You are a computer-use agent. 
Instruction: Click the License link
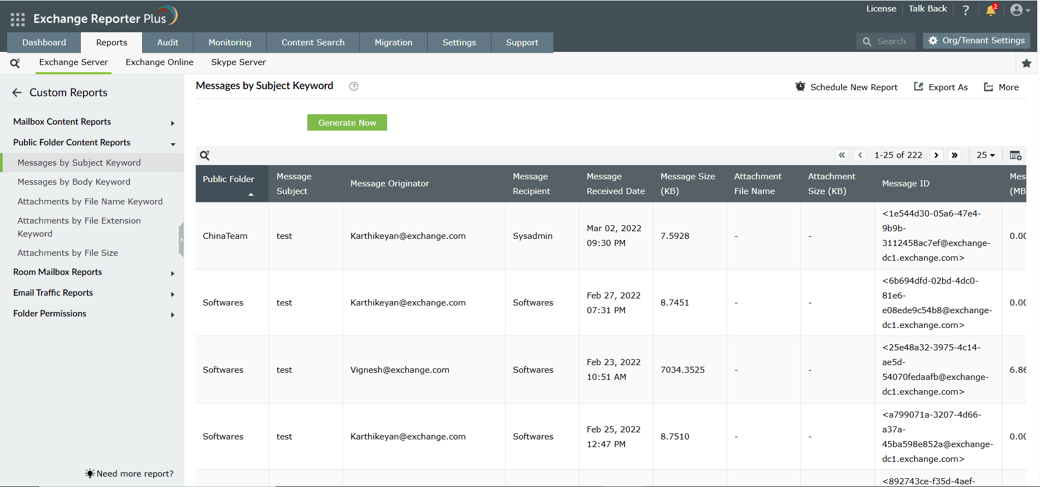pyautogui.click(x=881, y=9)
